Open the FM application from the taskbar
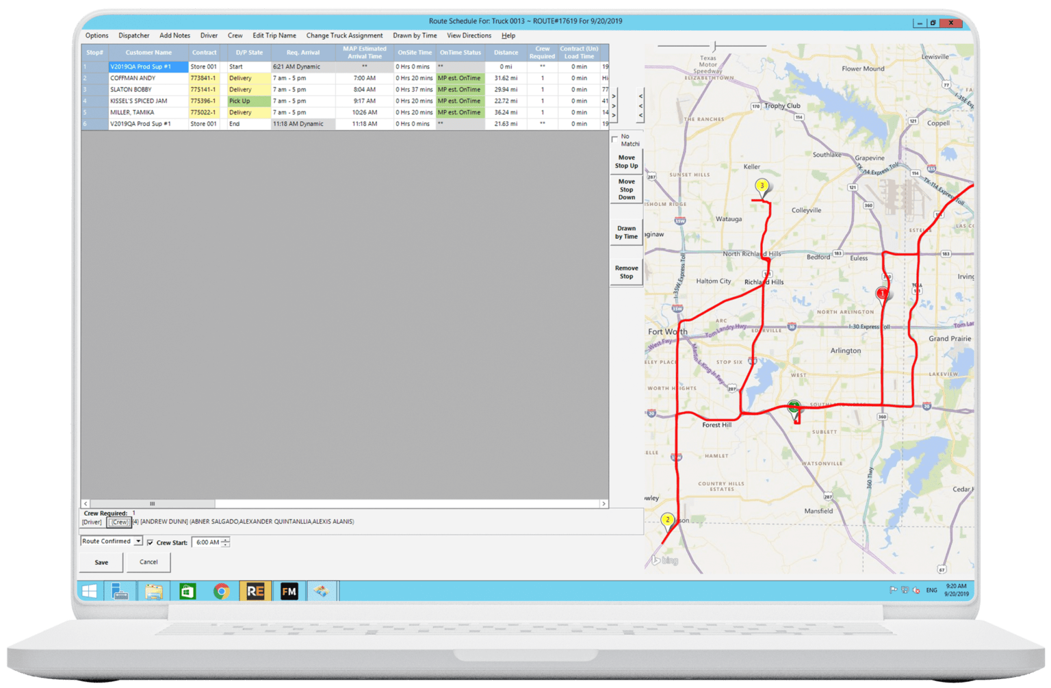This screenshot has width=1051, height=688. tap(289, 591)
